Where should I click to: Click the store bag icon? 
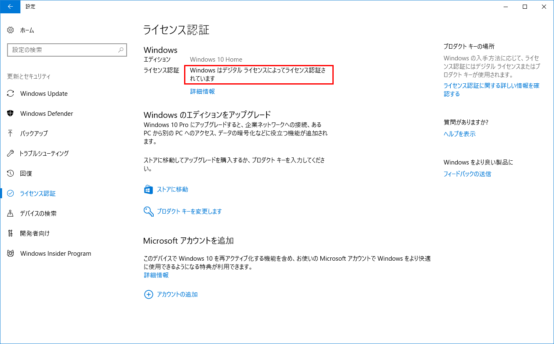click(148, 189)
